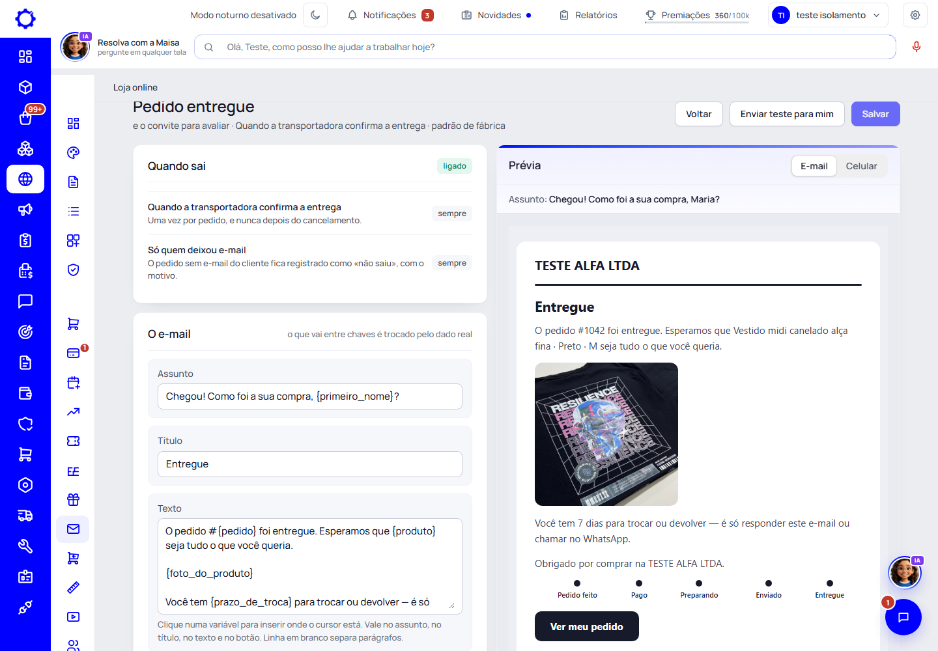Click the Voltar button
Viewport: 938px width, 651px height.
[x=699, y=114]
